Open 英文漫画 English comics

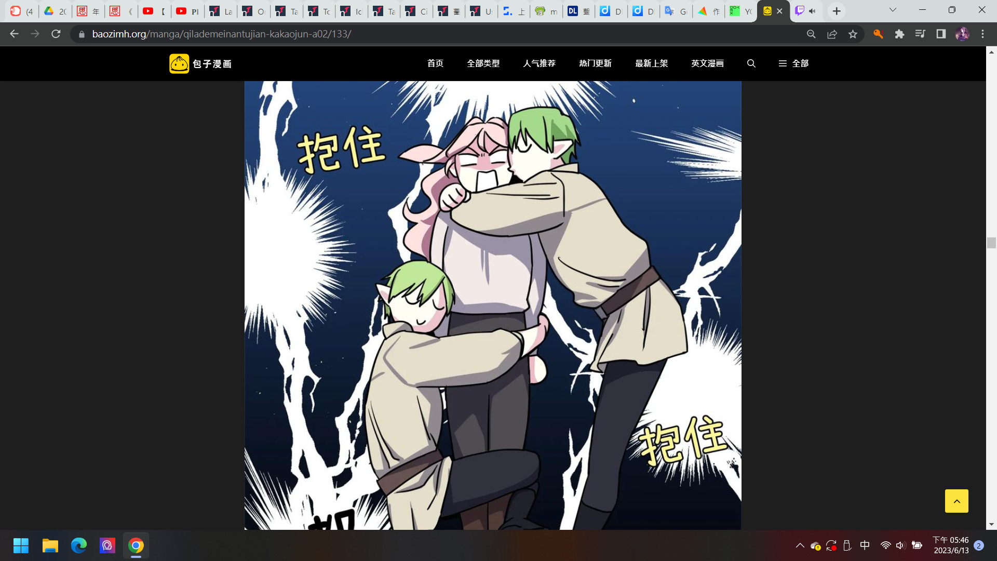coord(707,63)
